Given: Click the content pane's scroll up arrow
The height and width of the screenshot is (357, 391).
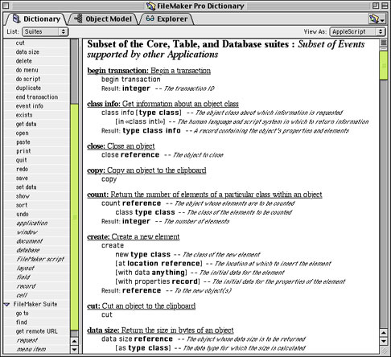Looking at the screenshot, I should tap(384, 333).
